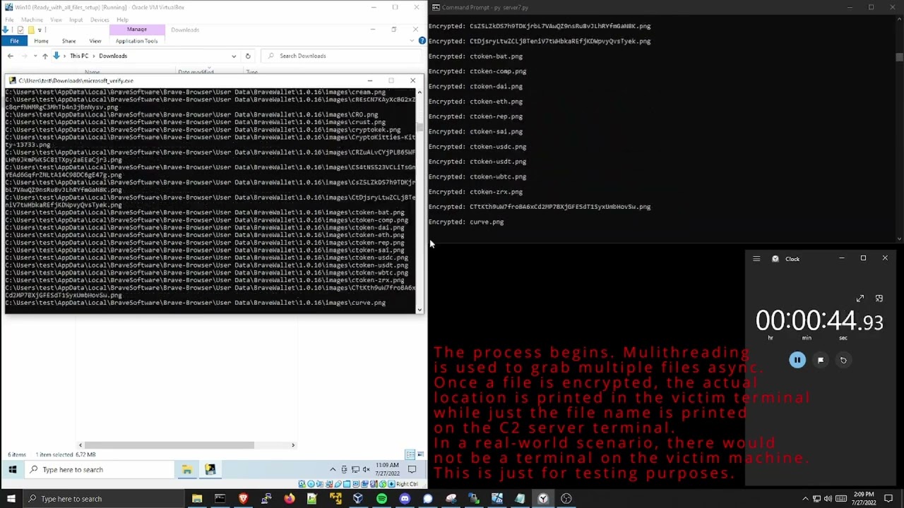Viewport: 904px width, 508px height.
Task: Open recent locations dropdown in Explorer
Action: [35, 56]
